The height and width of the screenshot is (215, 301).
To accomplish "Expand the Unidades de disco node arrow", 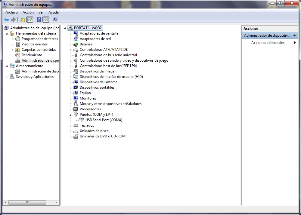I will [70, 131].
